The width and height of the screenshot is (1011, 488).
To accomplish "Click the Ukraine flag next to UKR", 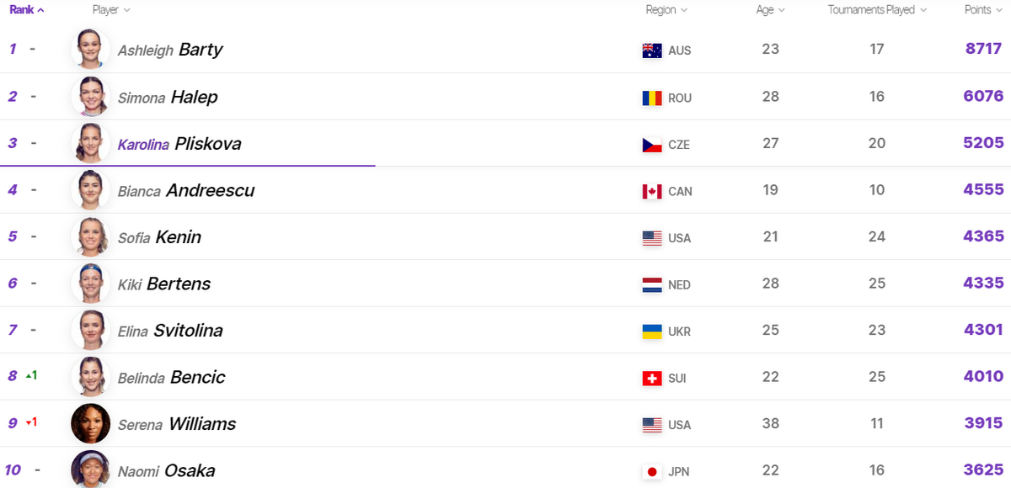I will [x=652, y=332].
